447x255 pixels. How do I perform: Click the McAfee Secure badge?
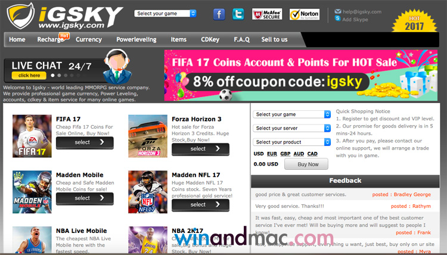(267, 14)
